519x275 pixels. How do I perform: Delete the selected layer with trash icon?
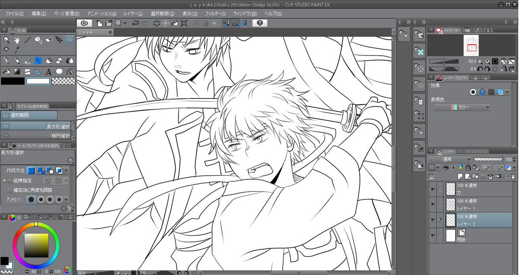pyautogui.click(x=513, y=177)
